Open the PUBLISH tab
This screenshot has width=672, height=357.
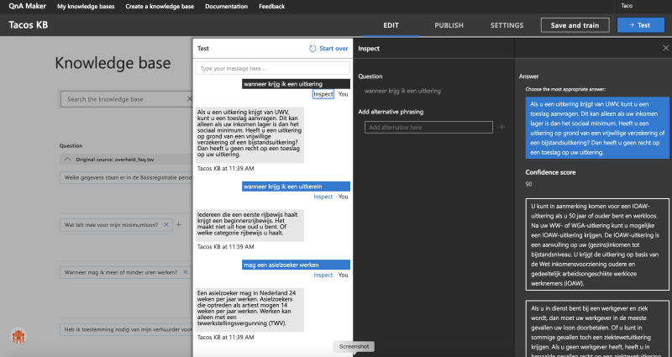point(449,25)
